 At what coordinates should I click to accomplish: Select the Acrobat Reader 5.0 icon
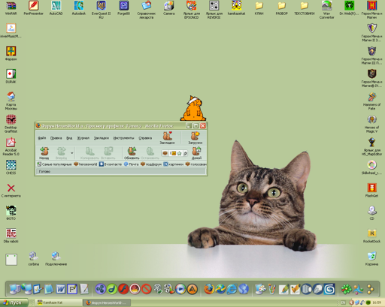(11, 146)
